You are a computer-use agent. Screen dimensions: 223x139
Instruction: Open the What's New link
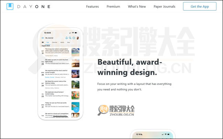click(137, 7)
